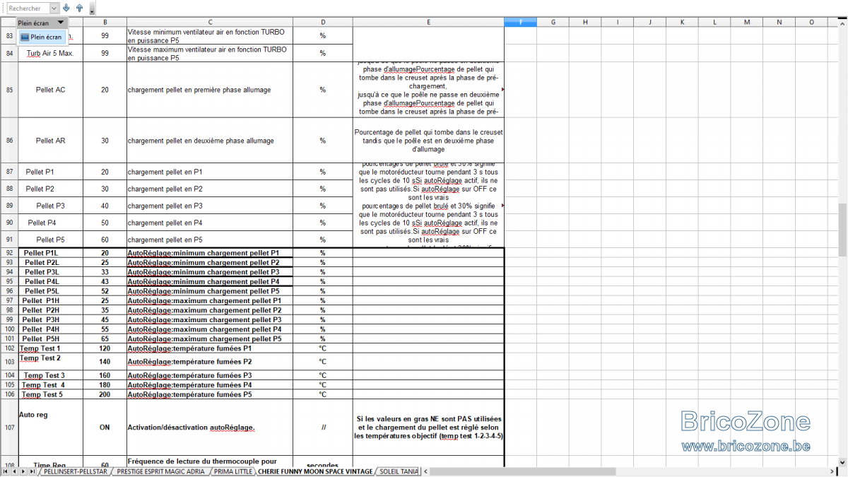Find previous search result with up arrow

[79, 8]
